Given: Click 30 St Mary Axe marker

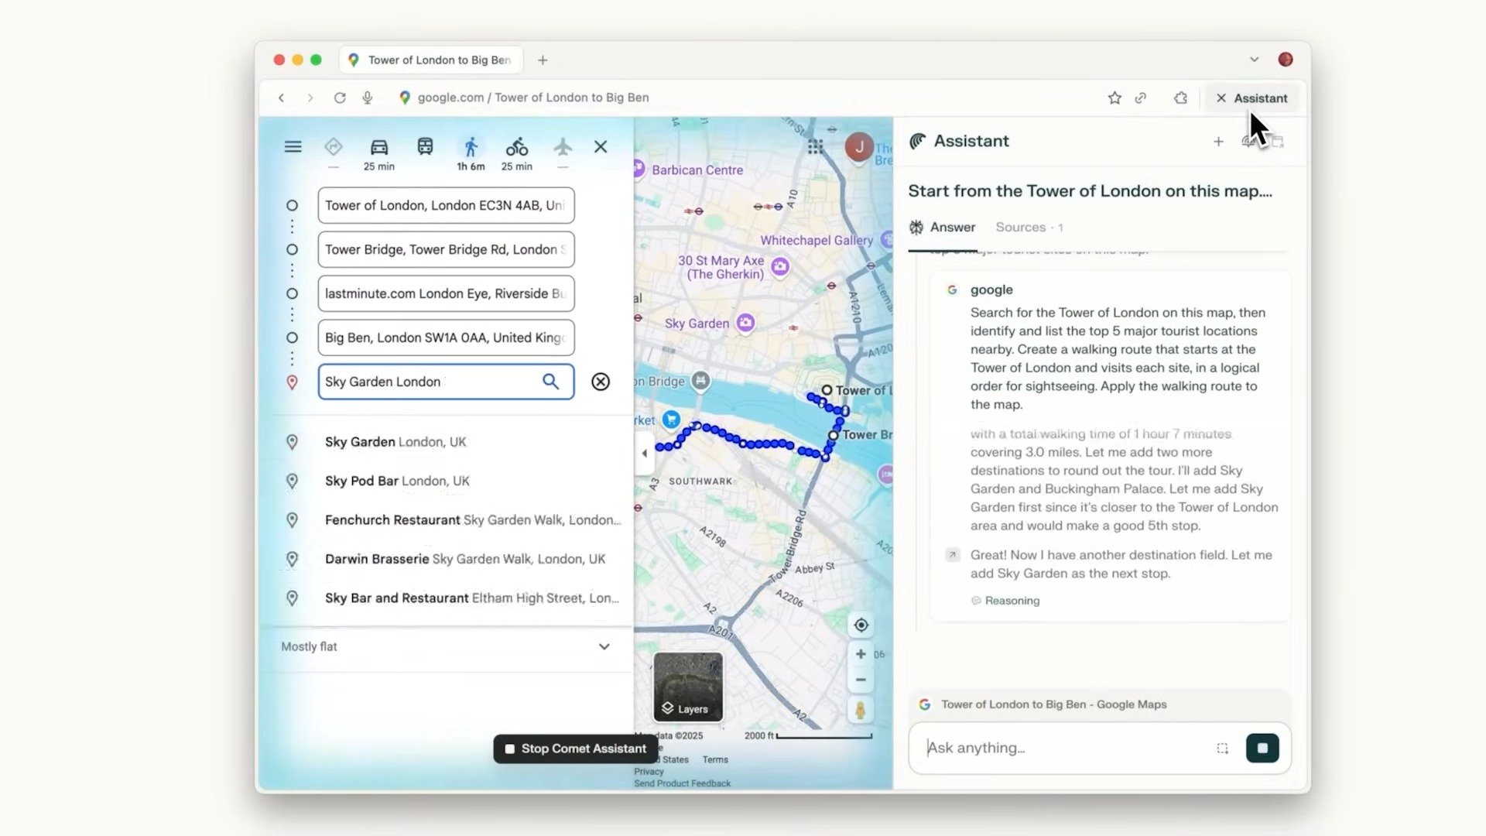Looking at the screenshot, I should click(x=780, y=267).
